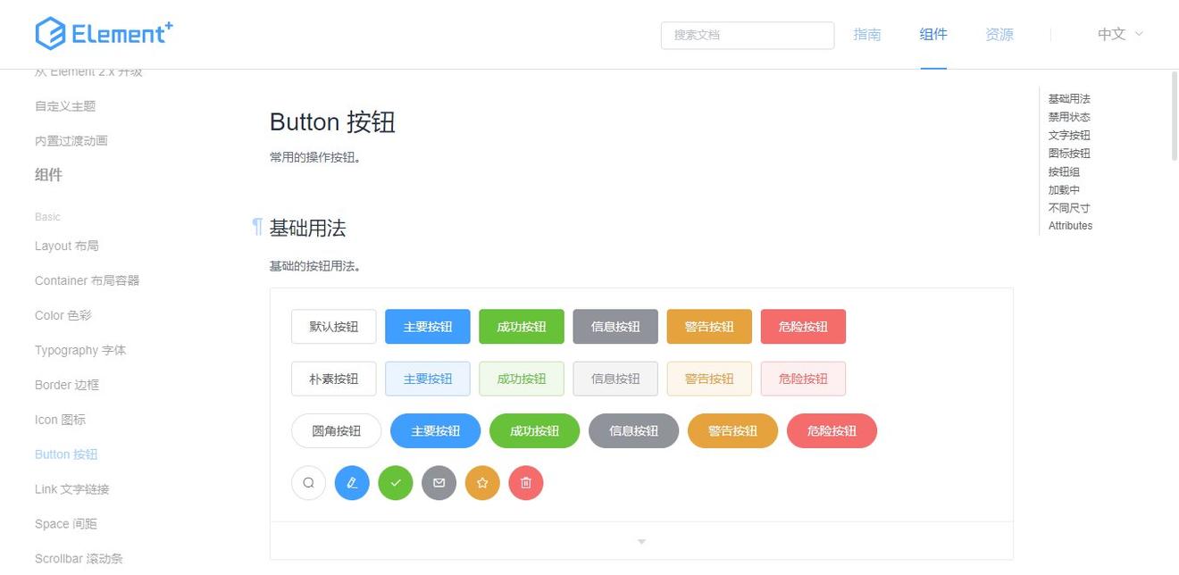
Task: Open the Icon 图标 sidebar page
Action: [x=60, y=419]
